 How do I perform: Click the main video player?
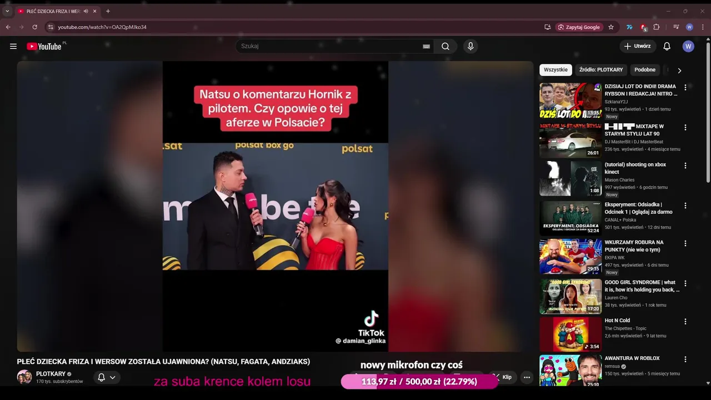[275, 206]
